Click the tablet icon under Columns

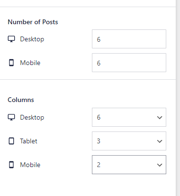[x=11, y=141]
